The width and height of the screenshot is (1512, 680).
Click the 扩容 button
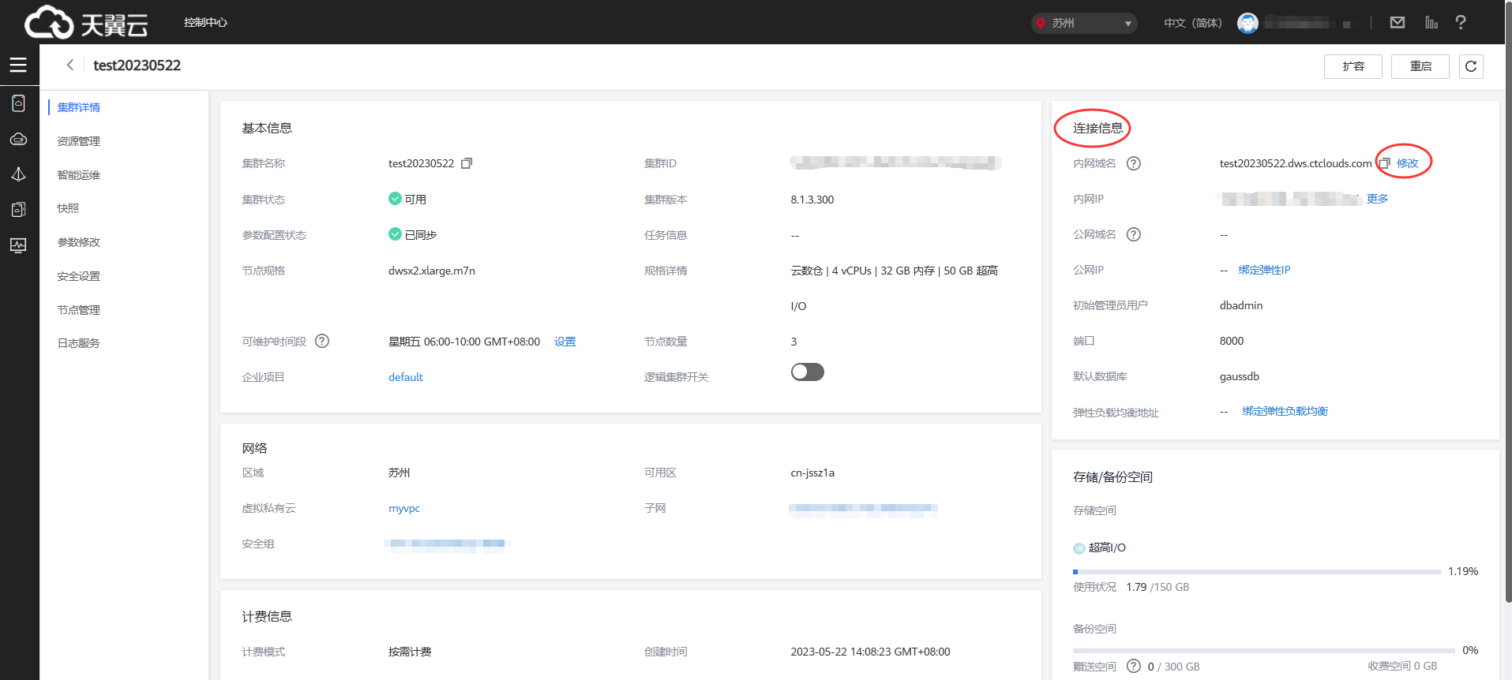pyautogui.click(x=1353, y=66)
